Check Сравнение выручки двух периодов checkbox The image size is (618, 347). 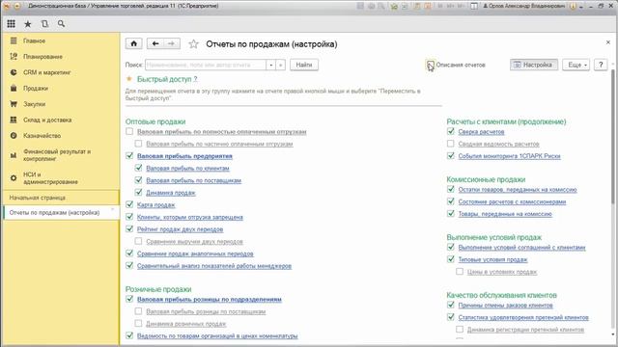(138, 241)
